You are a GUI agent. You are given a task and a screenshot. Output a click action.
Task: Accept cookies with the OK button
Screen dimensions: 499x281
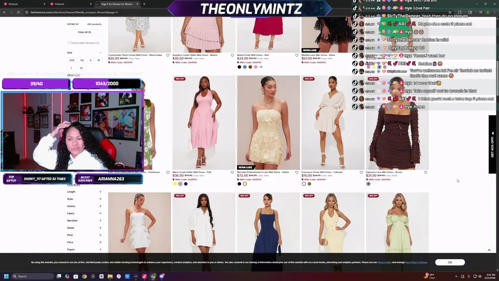(x=450, y=262)
